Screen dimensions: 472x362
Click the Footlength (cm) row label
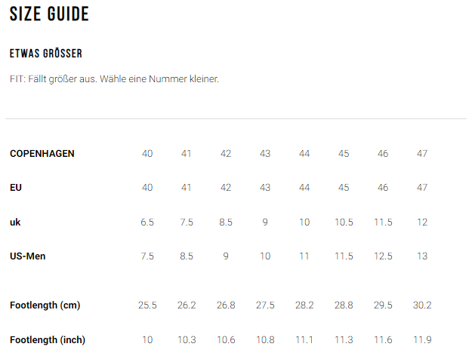click(x=45, y=305)
